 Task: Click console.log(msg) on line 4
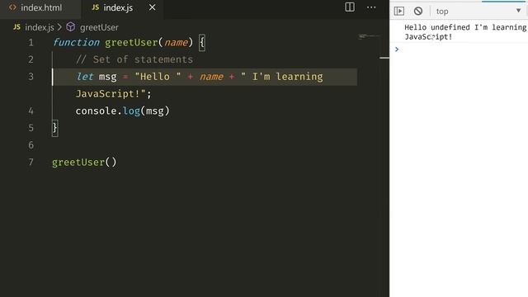click(x=123, y=111)
